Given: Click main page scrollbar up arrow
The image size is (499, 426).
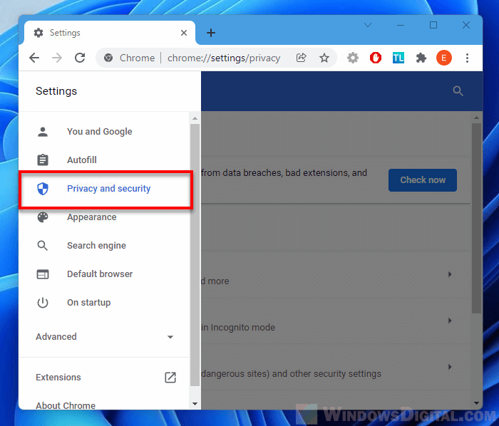Looking at the screenshot, I should coord(476,118).
